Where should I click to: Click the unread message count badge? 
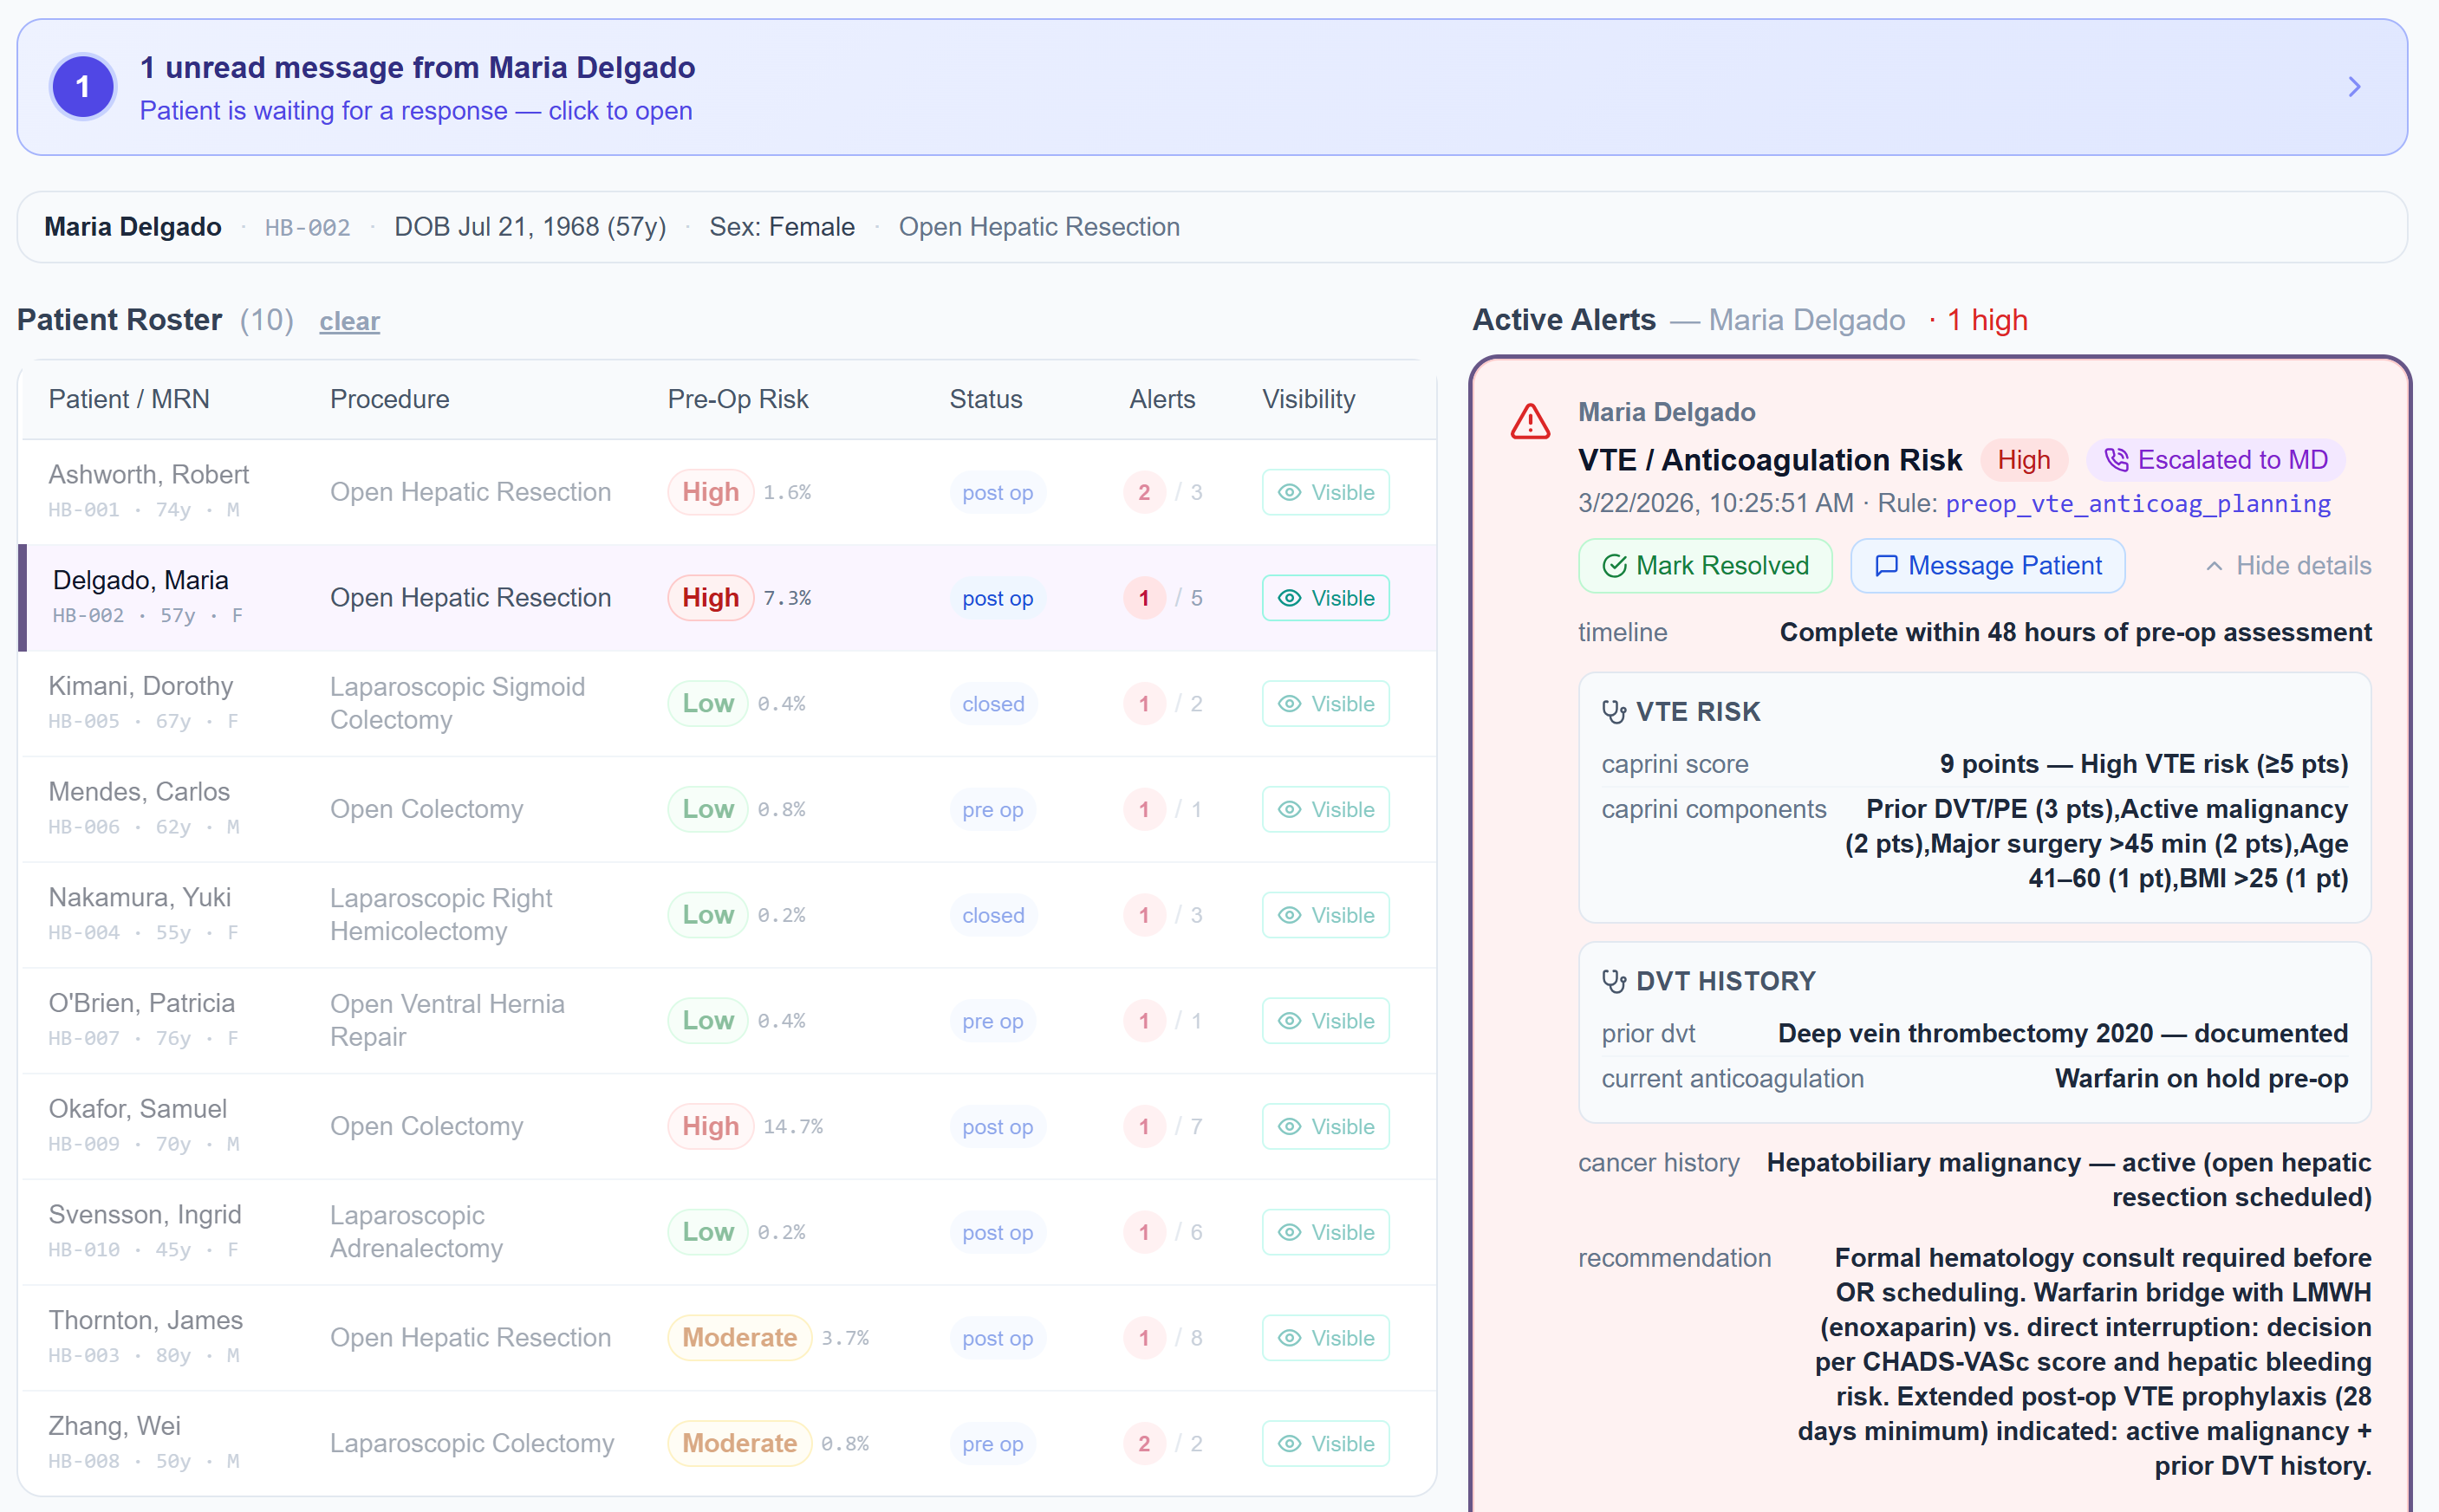point(83,86)
